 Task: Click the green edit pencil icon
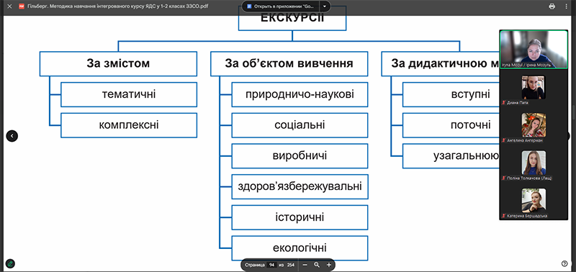point(10,263)
